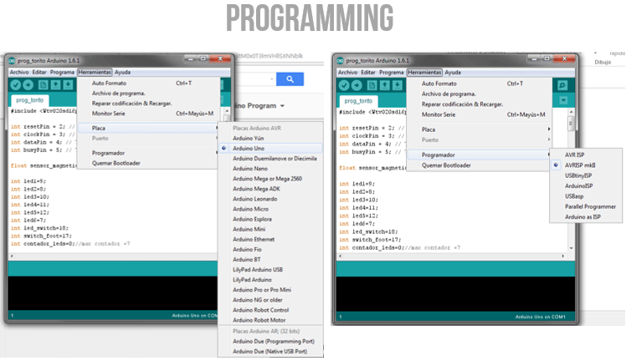
Task: Expand Placa submenu in right window
Action: pos(478,130)
